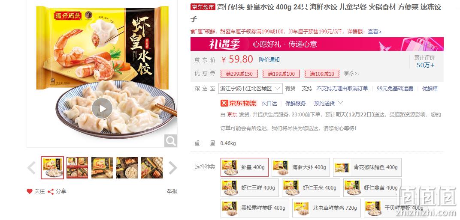This screenshot has width=460, height=220.
Task: Expand the 预约送货 dropdown arrow
Action: (x=340, y=103)
